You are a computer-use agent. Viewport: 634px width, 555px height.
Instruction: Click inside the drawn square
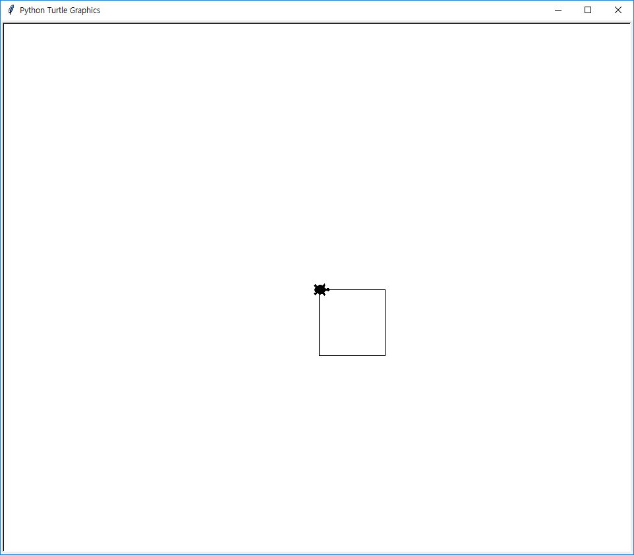point(352,322)
